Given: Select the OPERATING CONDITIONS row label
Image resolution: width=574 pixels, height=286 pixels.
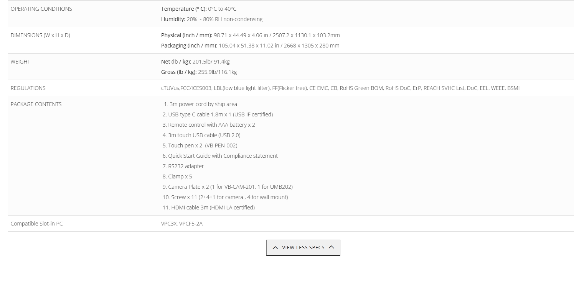Looking at the screenshot, I should click(41, 9).
